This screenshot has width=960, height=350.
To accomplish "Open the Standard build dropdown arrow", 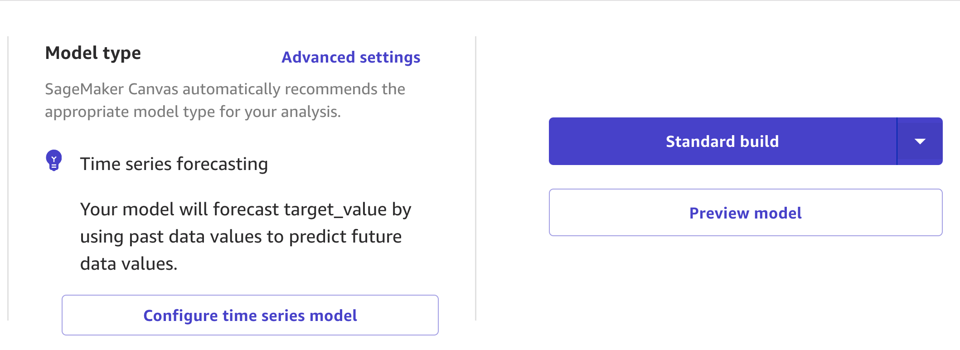I will pyautogui.click(x=920, y=141).
